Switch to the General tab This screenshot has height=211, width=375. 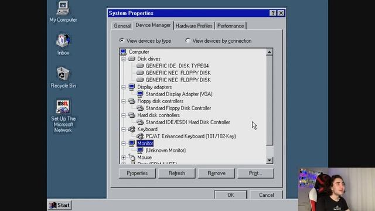[122, 26]
